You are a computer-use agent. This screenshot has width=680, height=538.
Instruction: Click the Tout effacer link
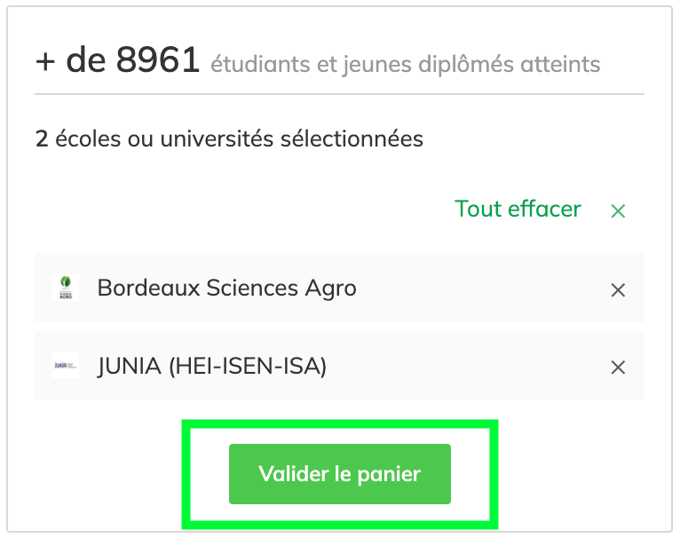[518, 210]
